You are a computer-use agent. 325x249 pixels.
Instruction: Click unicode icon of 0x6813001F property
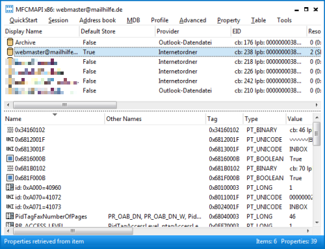[10, 149]
